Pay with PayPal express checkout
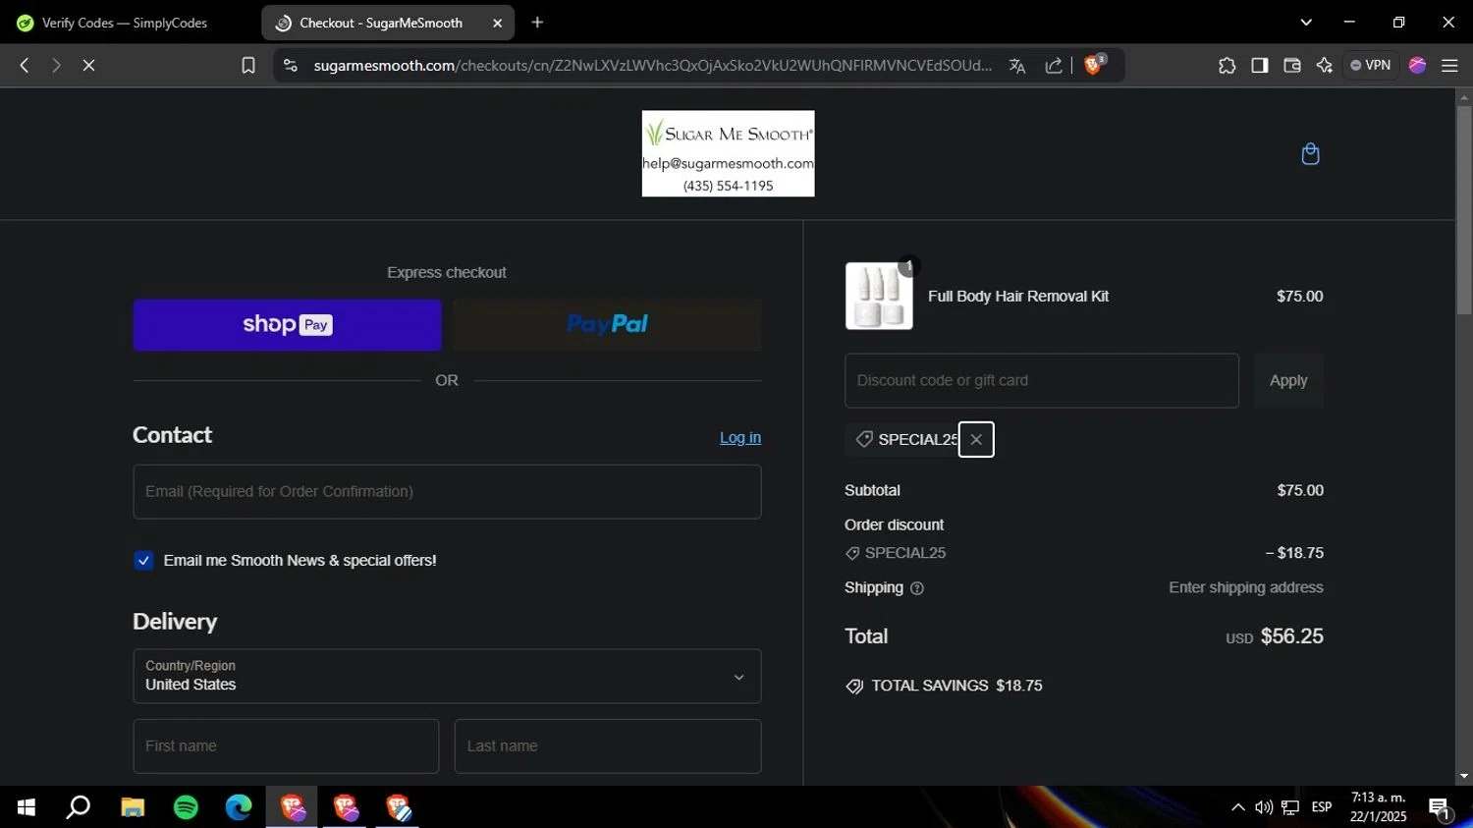1473x828 pixels. click(607, 325)
